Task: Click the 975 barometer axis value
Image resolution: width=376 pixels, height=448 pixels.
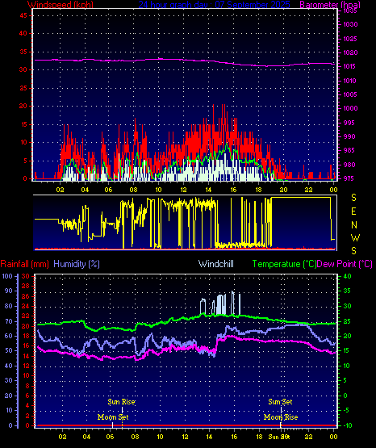Action: click(349, 178)
